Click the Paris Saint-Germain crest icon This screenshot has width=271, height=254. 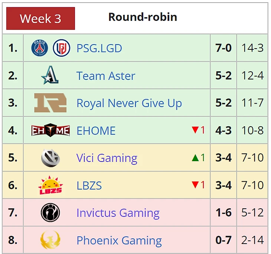click(40, 48)
